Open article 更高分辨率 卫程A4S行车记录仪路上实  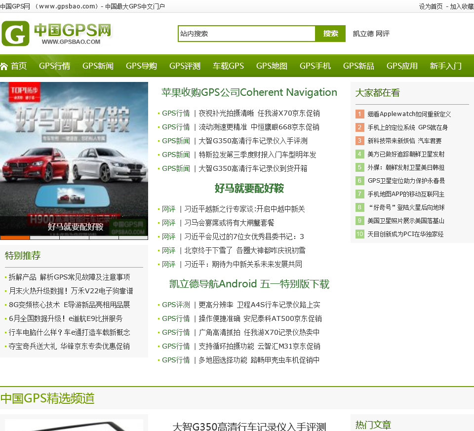click(x=259, y=305)
